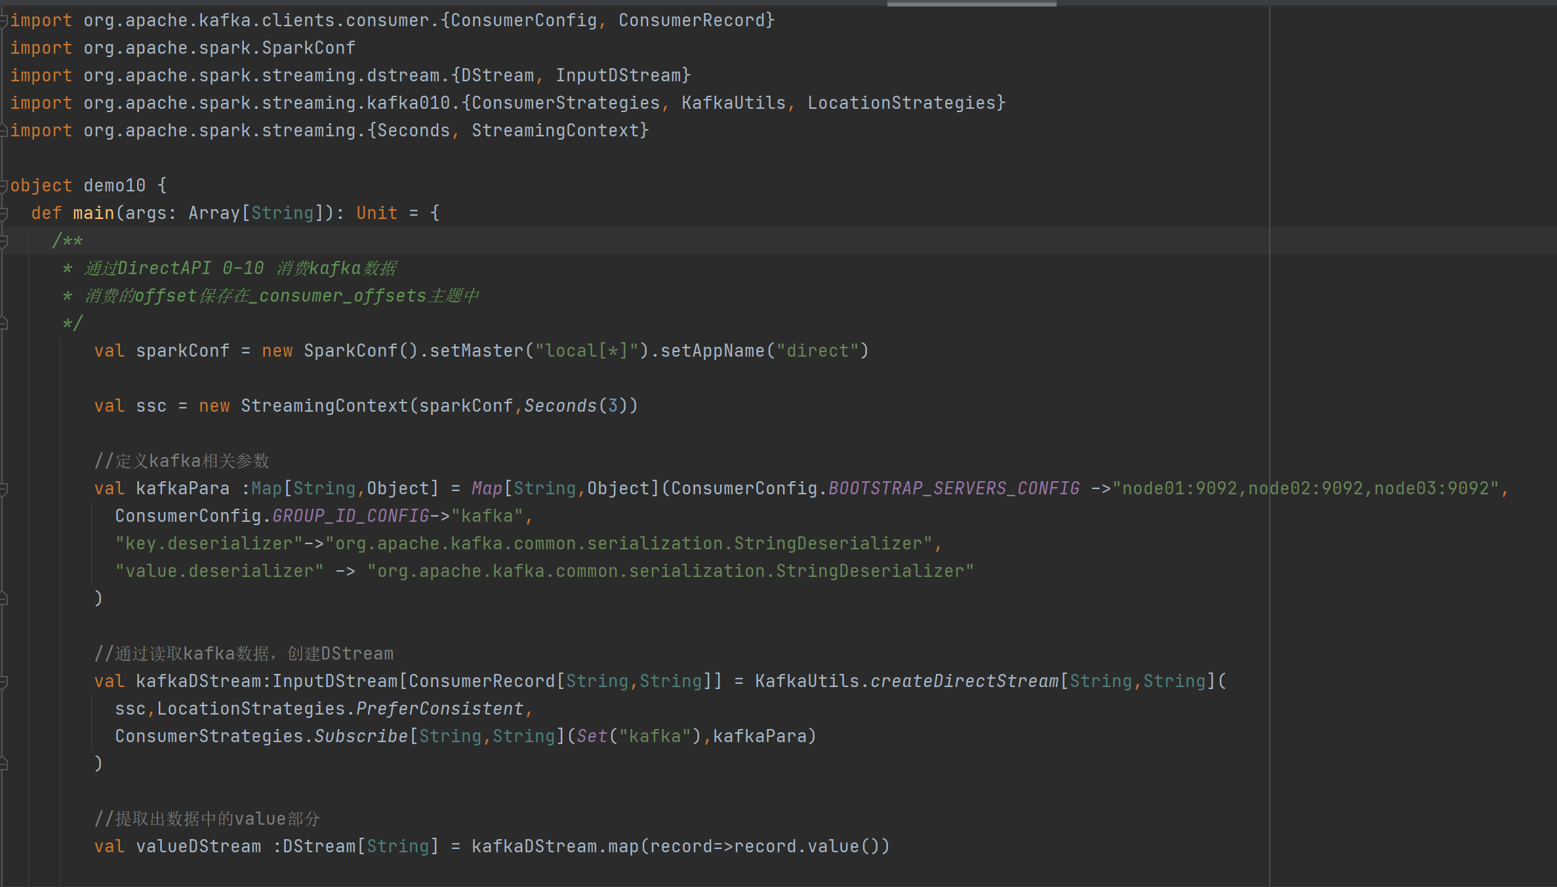Collapse val kafkaPara Map block fold marker
The image size is (1557, 887).
click(4, 489)
